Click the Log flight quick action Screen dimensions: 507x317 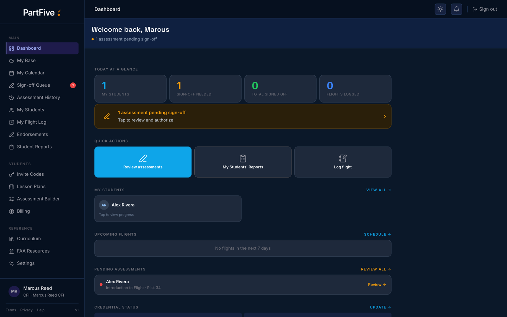[x=343, y=162]
